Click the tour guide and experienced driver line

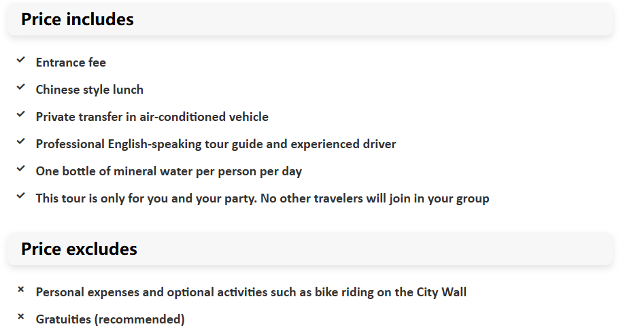216,144
